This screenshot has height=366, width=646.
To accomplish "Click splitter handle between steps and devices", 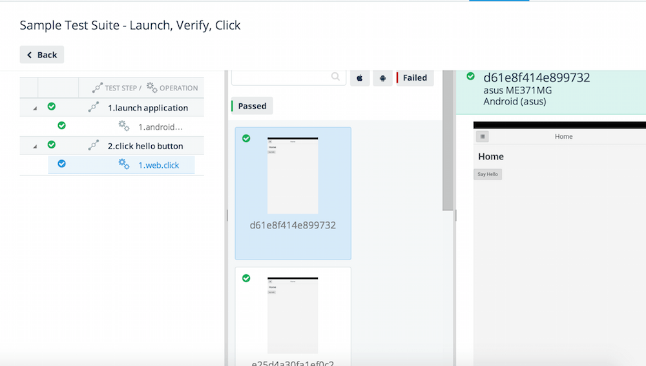I will click(x=227, y=216).
